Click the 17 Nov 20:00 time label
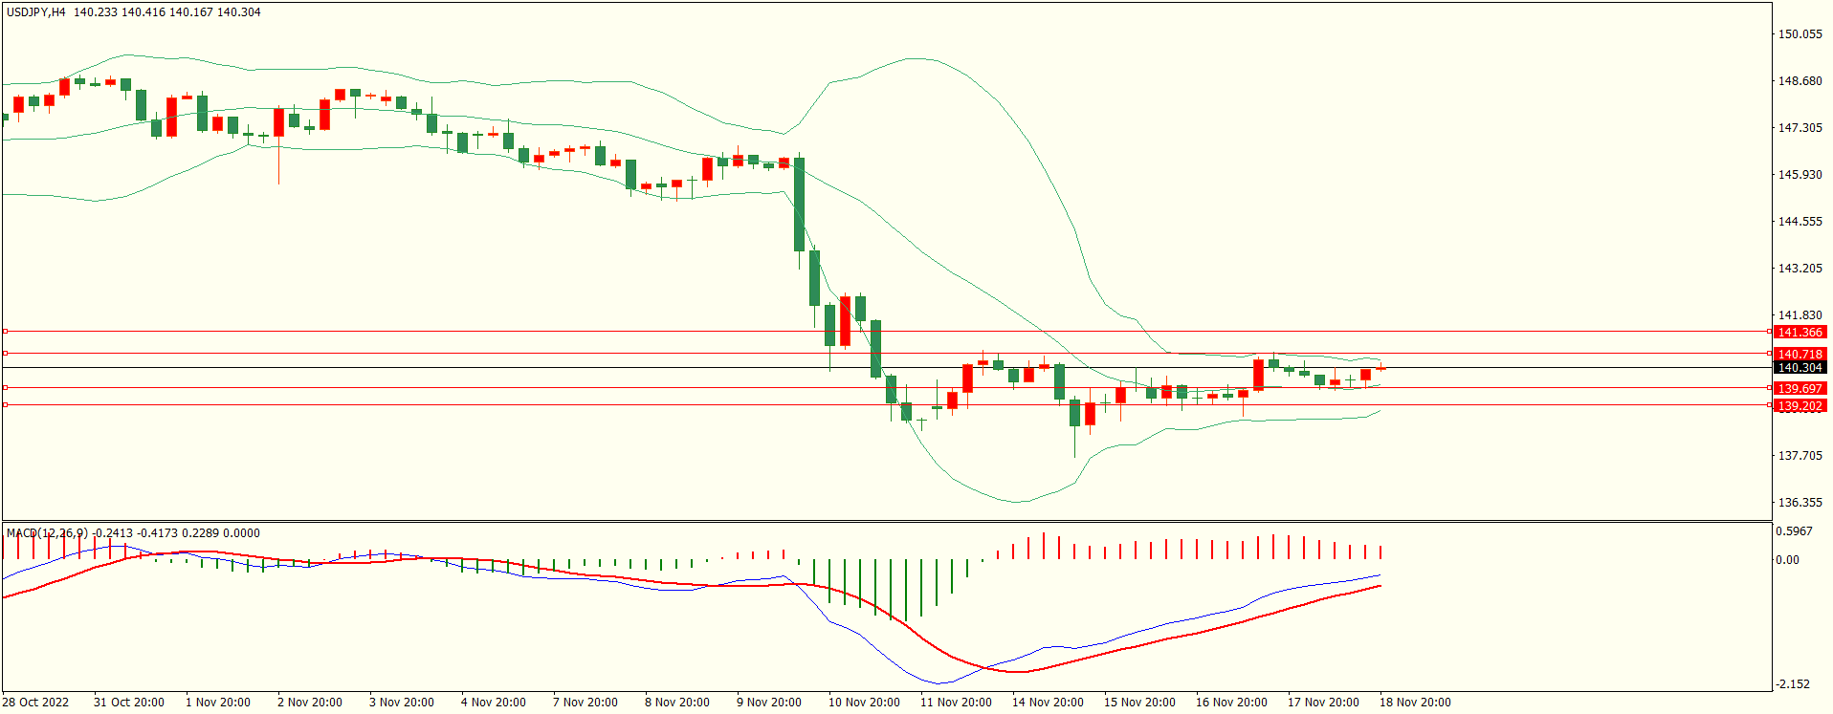The height and width of the screenshot is (714, 1833). point(1323,703)
